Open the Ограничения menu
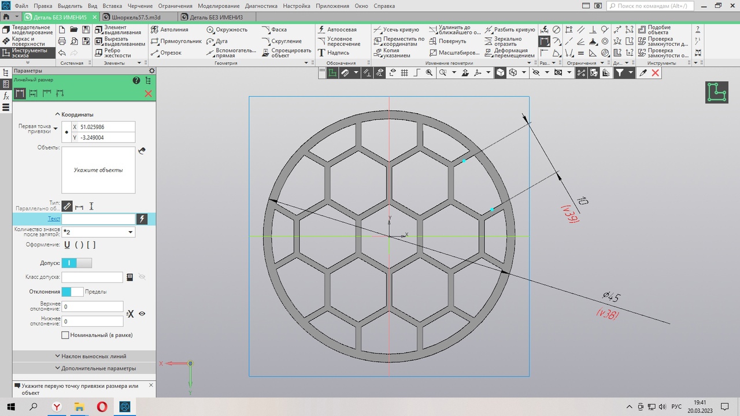The height and width of the screenshot is (416, 740). (x=175, y=6)
